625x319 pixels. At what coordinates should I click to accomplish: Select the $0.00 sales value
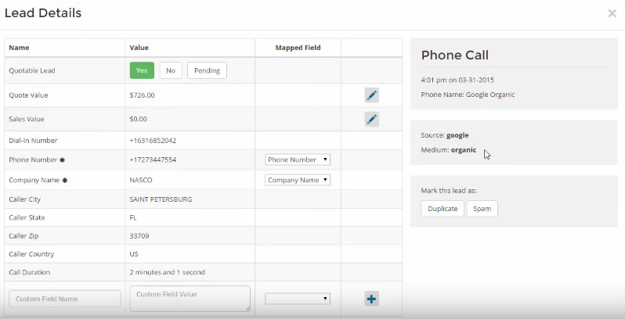(139, 120)
